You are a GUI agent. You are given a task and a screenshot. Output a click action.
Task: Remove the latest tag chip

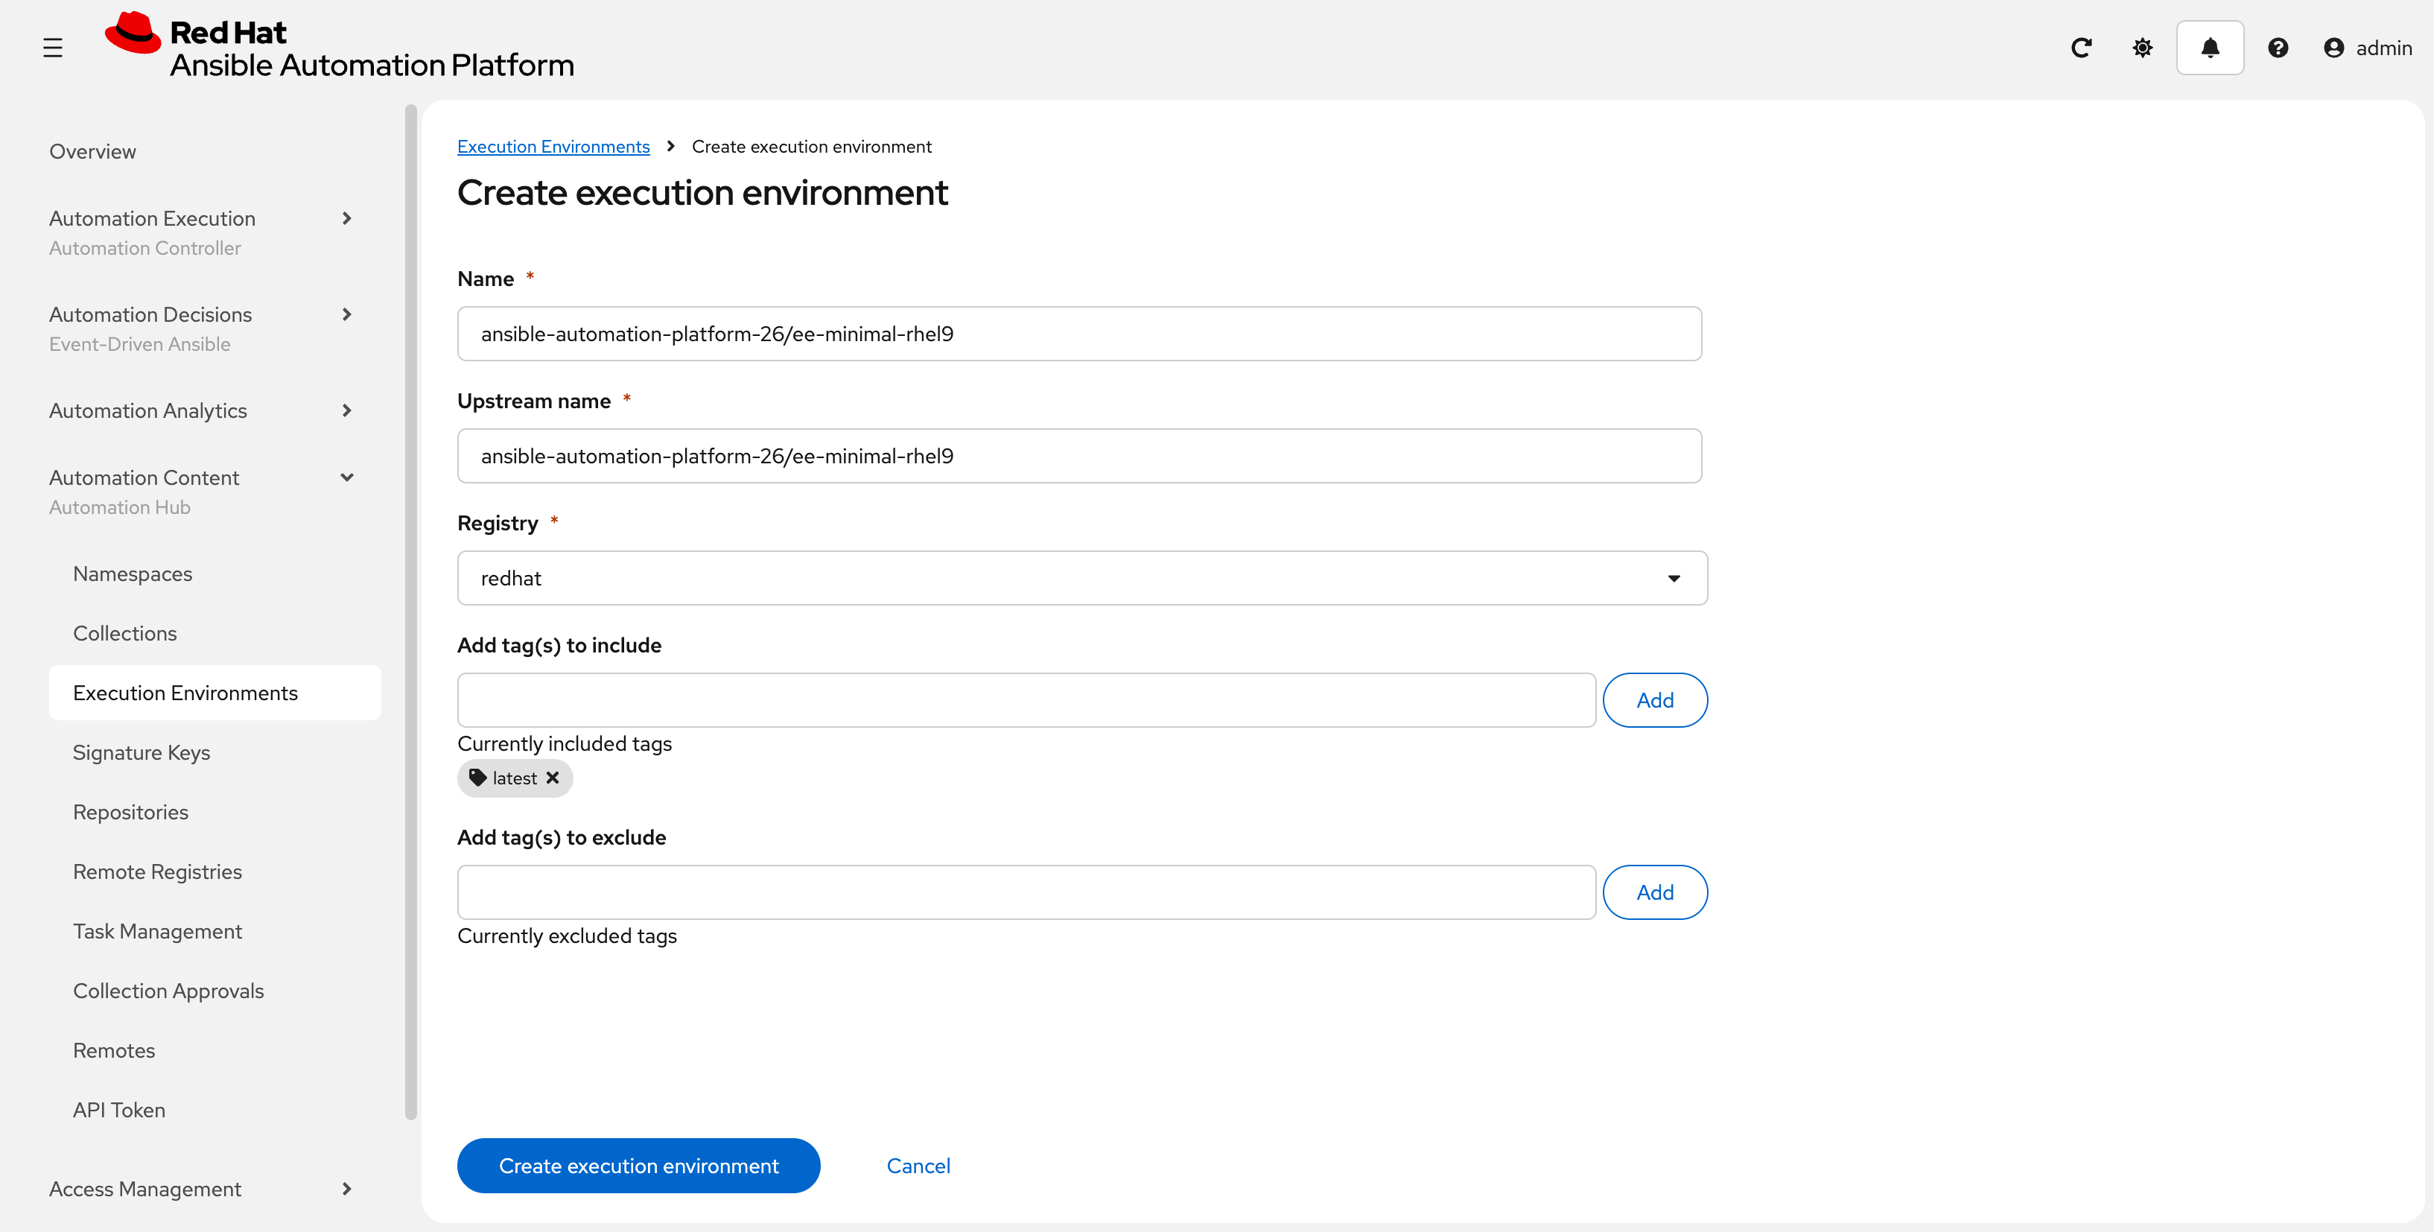pyautogui.click(x=553, y=778)
